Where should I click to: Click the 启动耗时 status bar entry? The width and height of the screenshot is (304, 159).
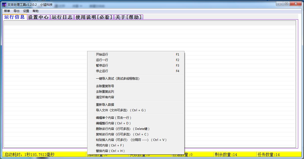44,154
